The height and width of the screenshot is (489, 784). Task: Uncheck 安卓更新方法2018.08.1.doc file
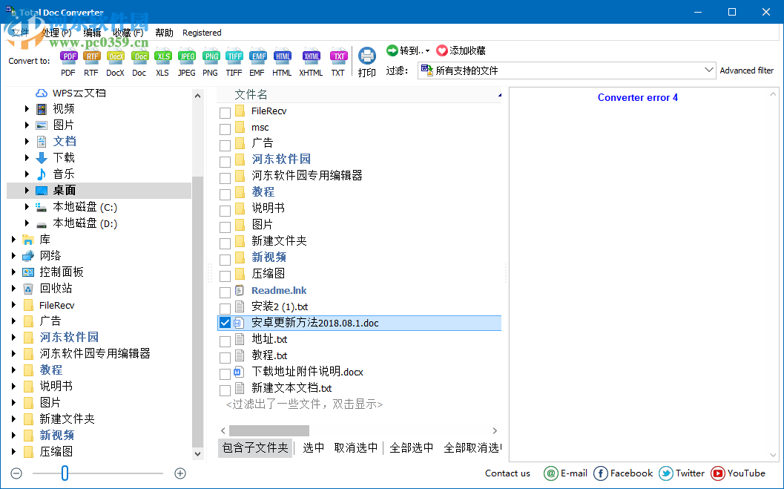(225, 323)
